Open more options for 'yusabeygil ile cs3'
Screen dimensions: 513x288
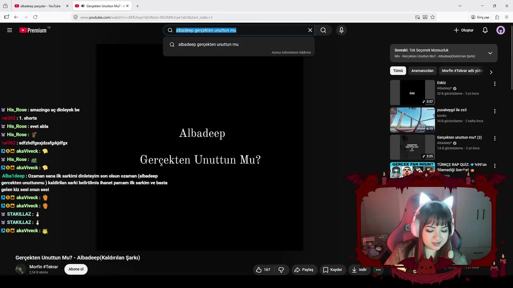(x=495, y=111)
